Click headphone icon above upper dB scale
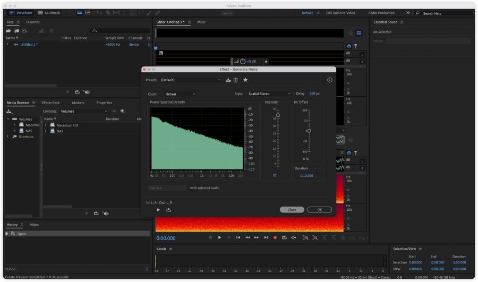The height and width of the screenshot is (282, 478). tap(349, 46)
